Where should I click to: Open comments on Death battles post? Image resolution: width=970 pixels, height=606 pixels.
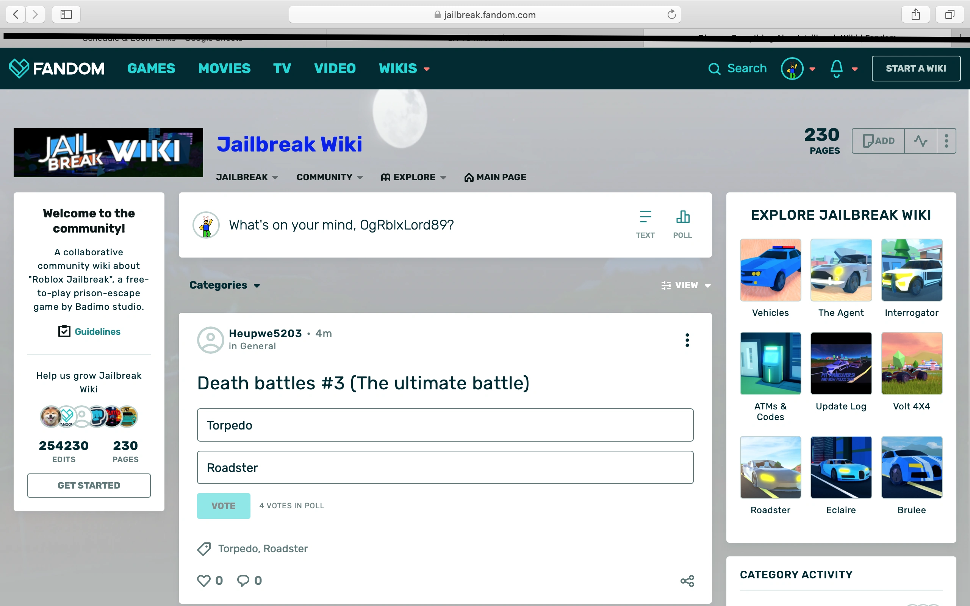click(243, 580)
